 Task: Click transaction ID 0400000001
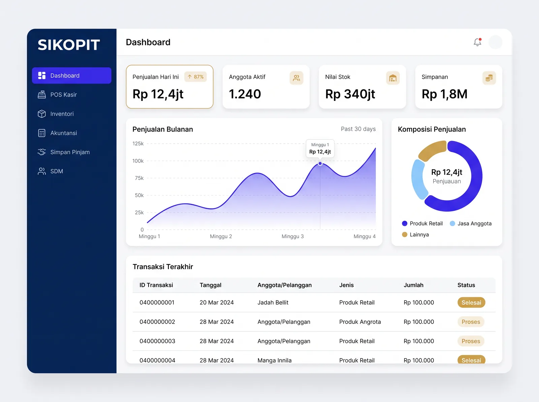(157, 302)
